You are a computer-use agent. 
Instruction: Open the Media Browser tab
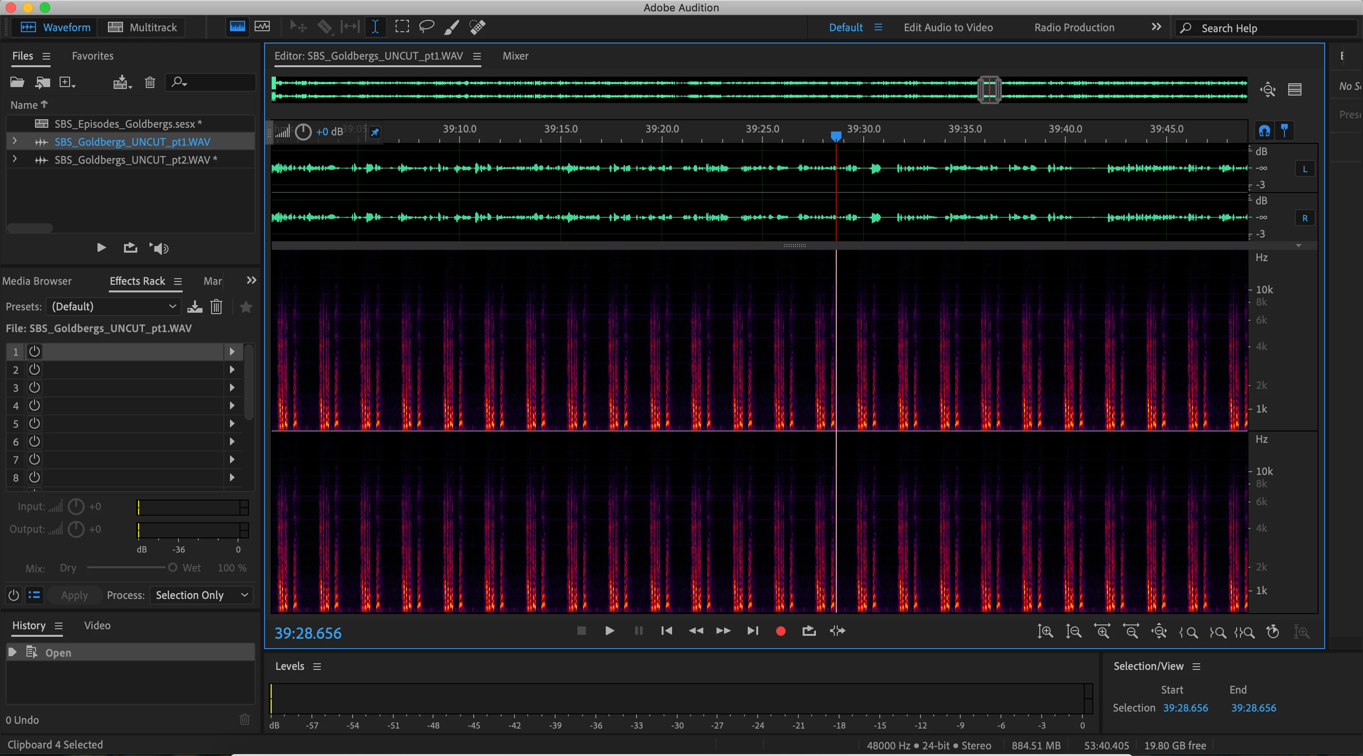pyautogui.click(x=37, y=281)
